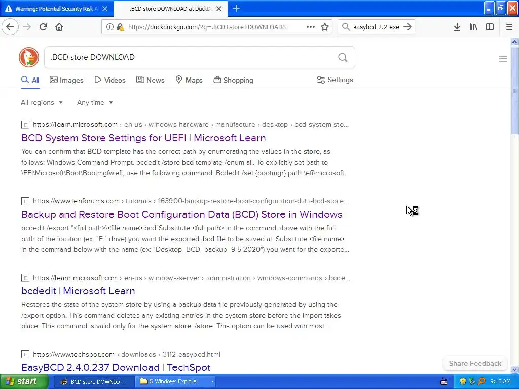The image size is (519, 389).
Task: Show site information icon in address bar
Action: click(x=109, y=27)
